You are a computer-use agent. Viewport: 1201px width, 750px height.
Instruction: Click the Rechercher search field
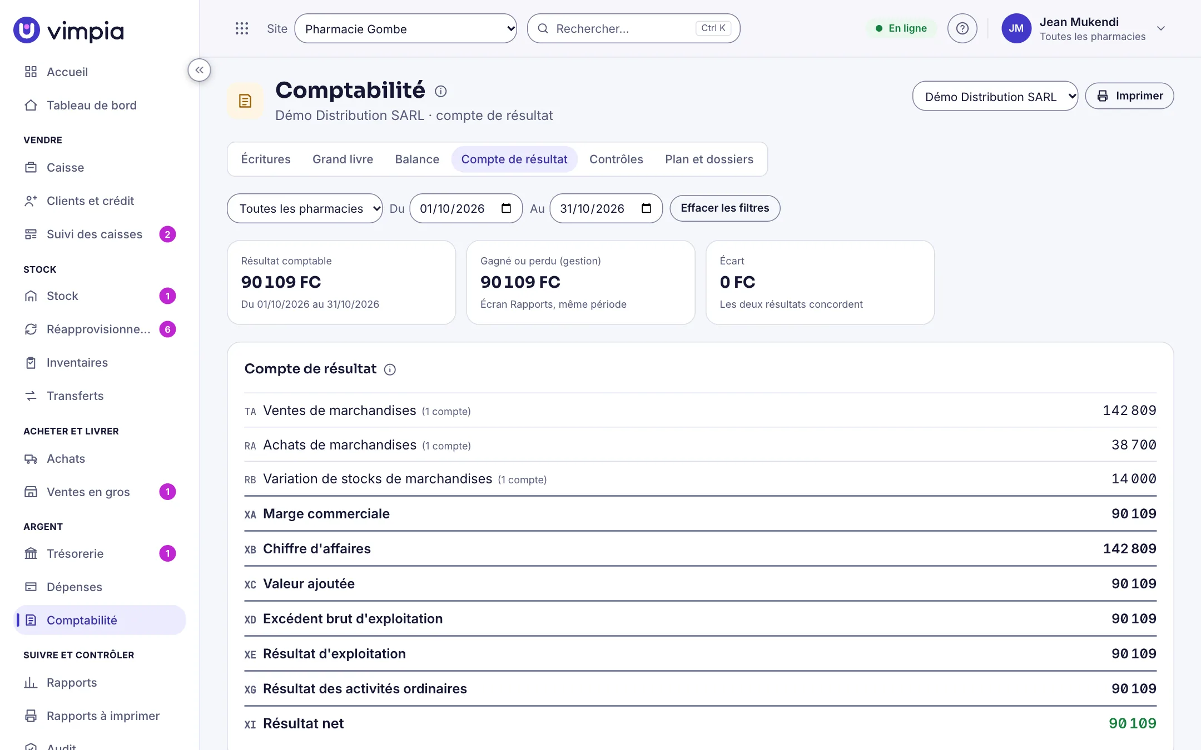[633, 28]
